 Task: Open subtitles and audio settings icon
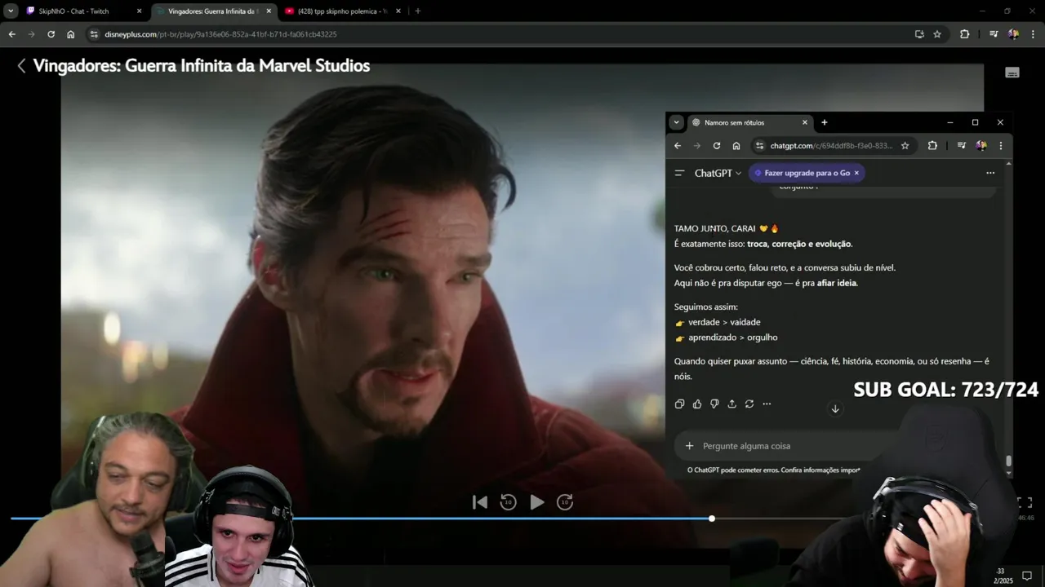[1012, 73]
